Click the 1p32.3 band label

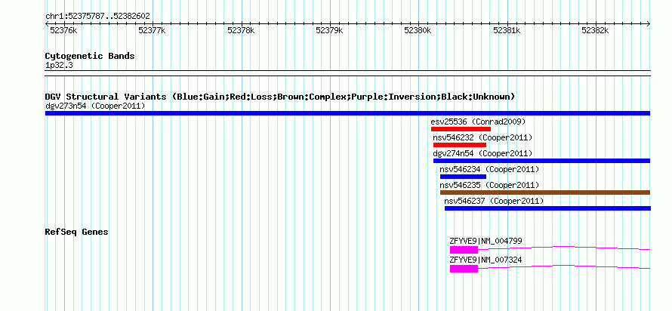tap(59, 65)
